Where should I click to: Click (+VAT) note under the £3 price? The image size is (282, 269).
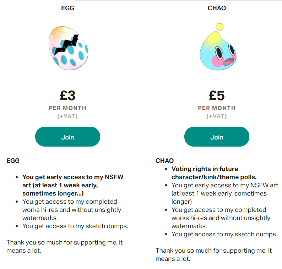click(x=67, y=116)
